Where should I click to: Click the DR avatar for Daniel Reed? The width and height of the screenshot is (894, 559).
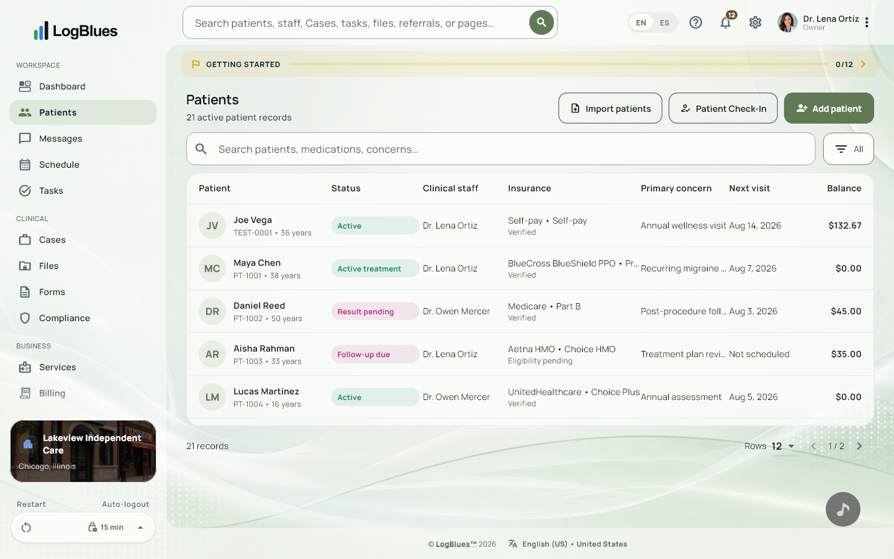212,311
